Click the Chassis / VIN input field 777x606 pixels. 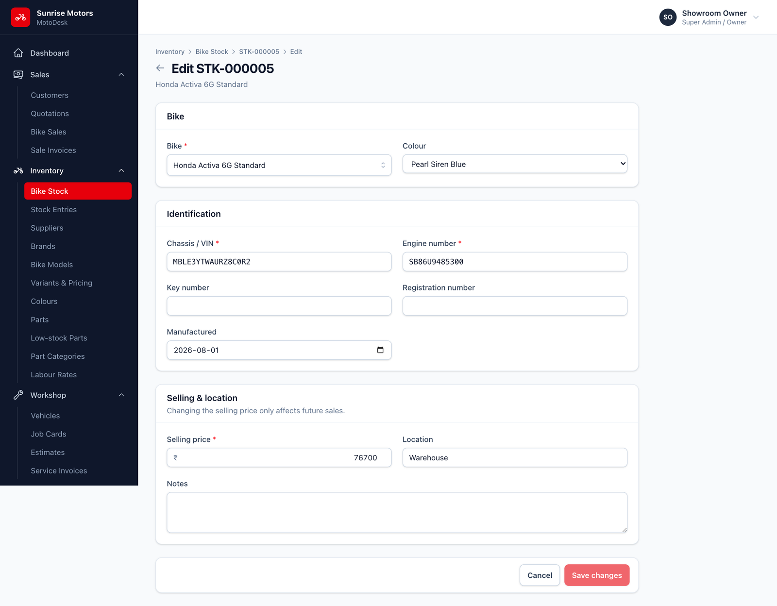click(x=279, y=262)
